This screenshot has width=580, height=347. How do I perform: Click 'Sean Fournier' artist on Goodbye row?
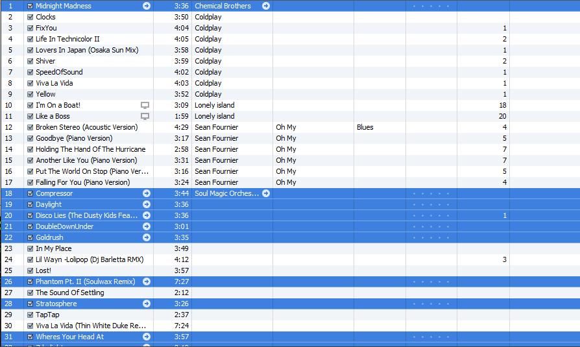click(217, 138)
